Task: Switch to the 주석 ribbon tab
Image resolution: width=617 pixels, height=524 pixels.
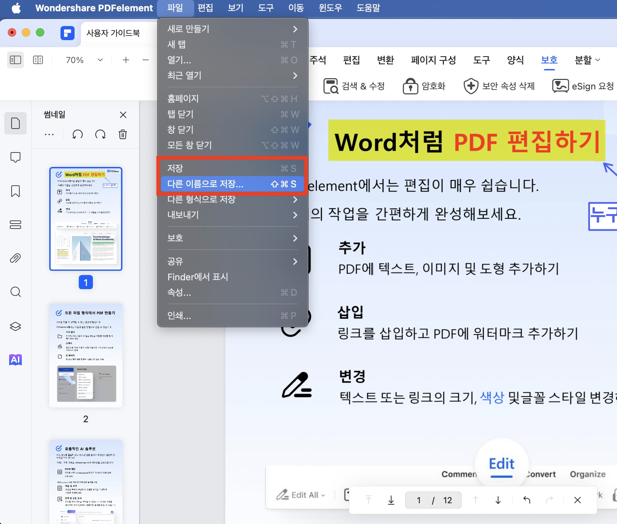Action: tap(318, 60)
